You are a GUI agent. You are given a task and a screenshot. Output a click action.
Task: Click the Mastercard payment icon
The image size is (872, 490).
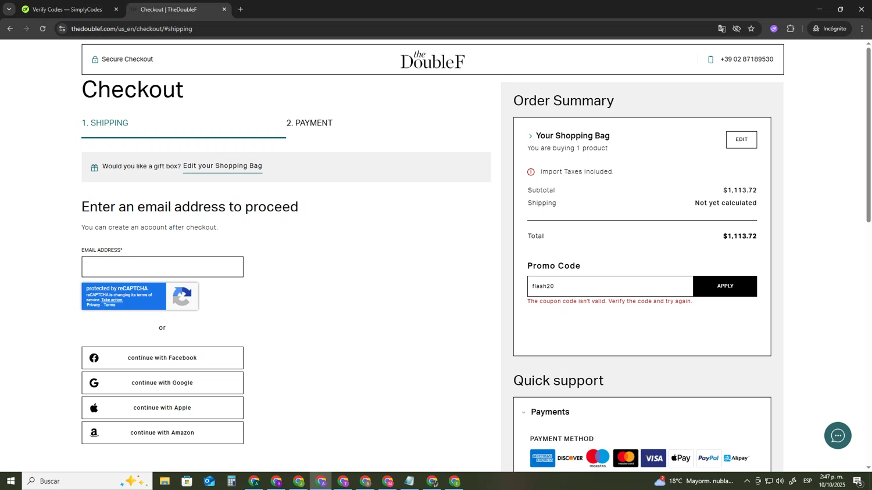click(x=626, y=458)
